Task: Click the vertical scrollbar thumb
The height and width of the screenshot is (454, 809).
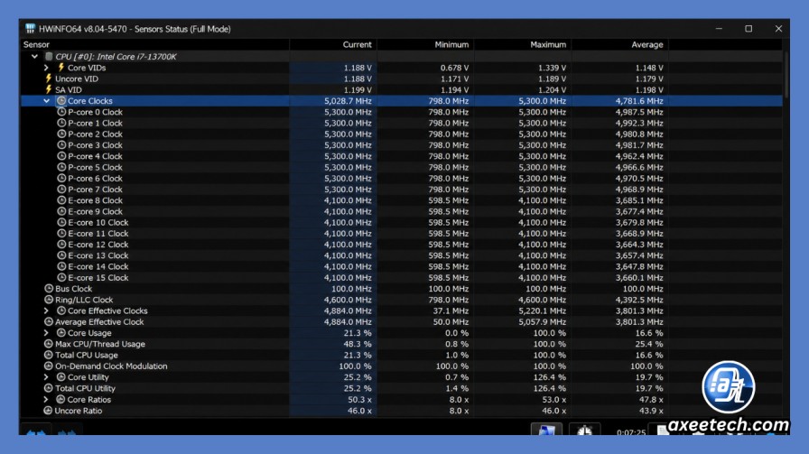Action: coord(786,73)
